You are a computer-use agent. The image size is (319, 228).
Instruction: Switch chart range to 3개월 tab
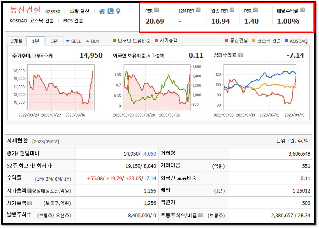(x=17, y=41)
